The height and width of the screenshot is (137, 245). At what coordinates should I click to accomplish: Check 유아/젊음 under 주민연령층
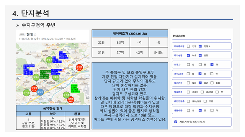188,101
